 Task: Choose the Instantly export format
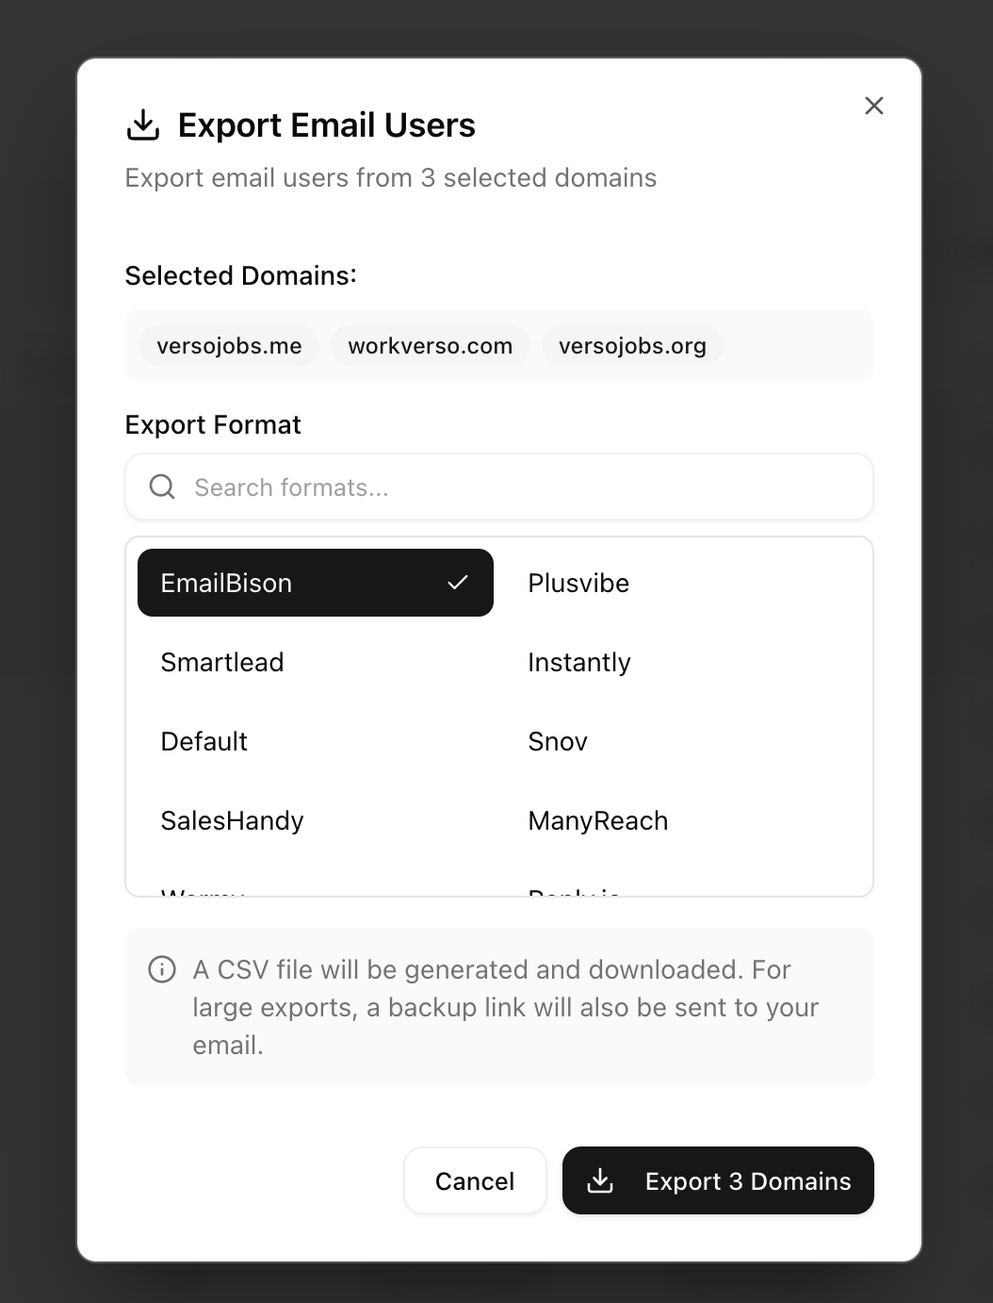tap(579, 662)
